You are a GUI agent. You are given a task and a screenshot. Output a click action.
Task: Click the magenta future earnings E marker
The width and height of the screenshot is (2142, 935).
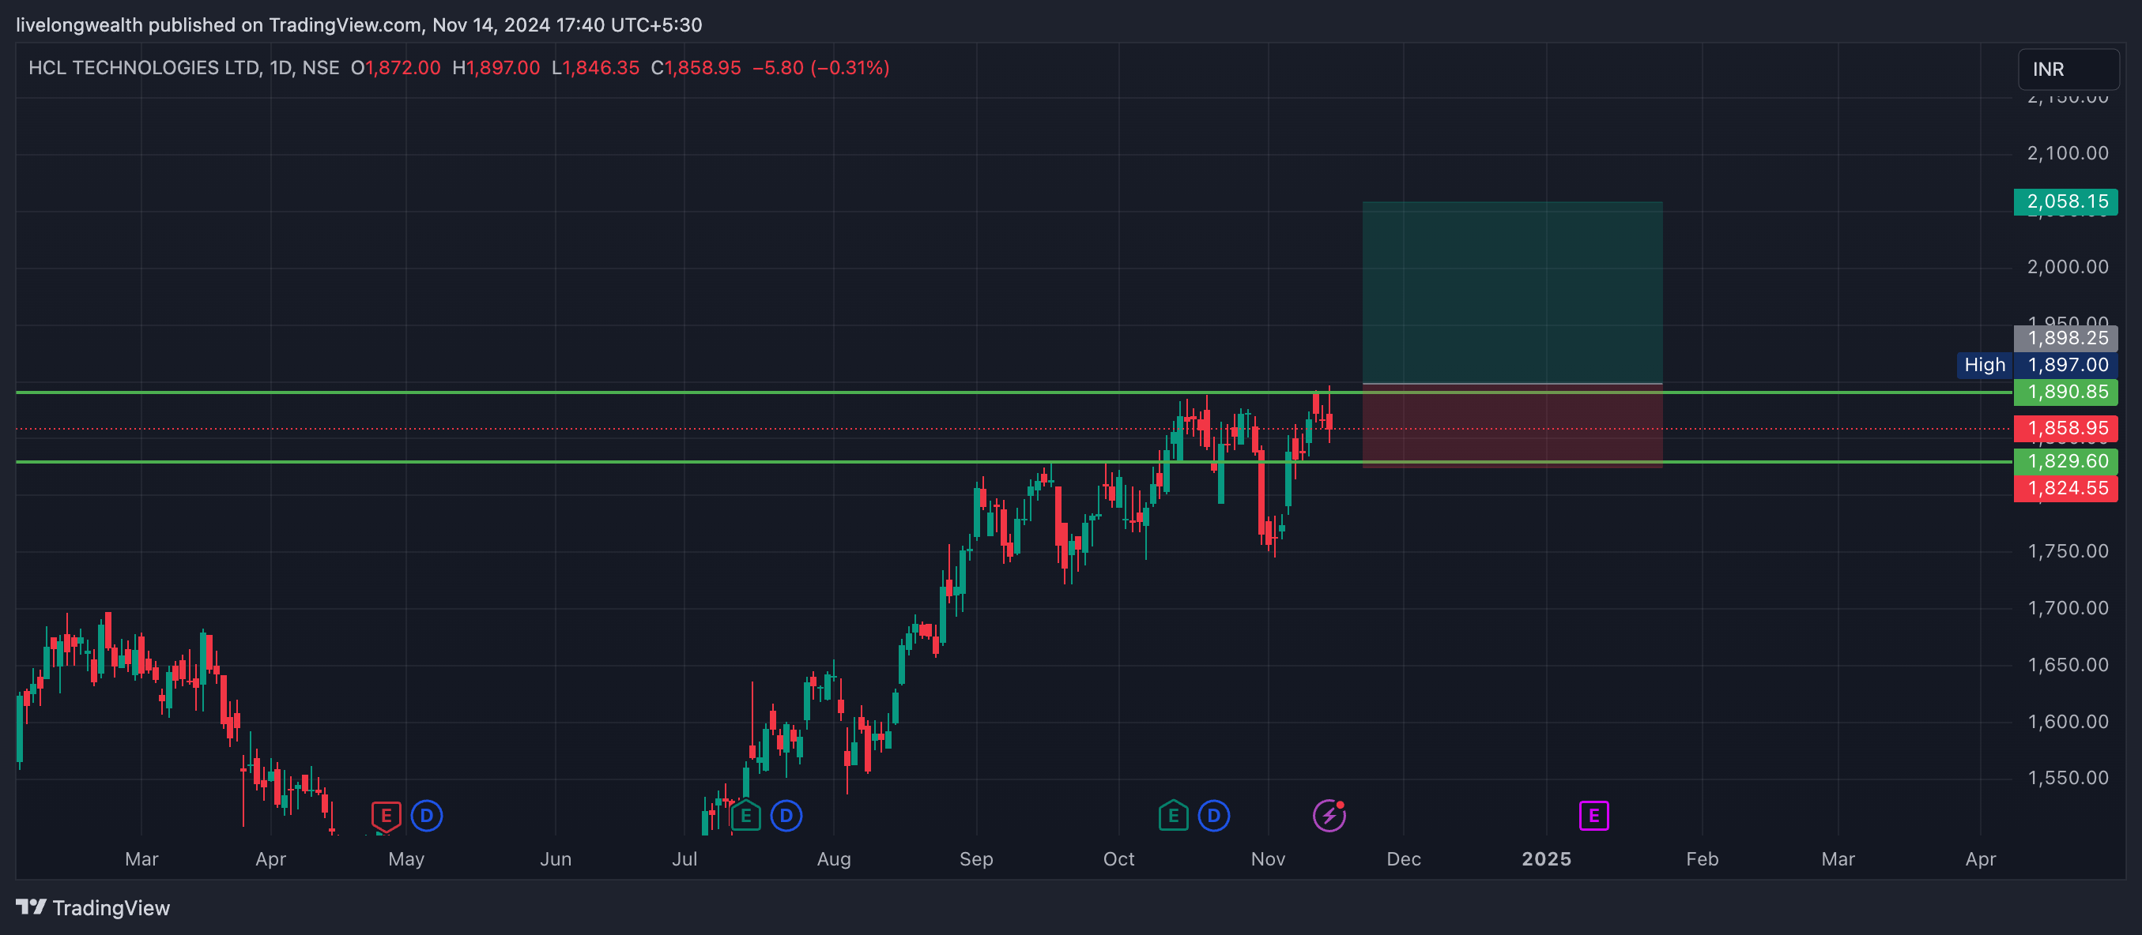1594,817
